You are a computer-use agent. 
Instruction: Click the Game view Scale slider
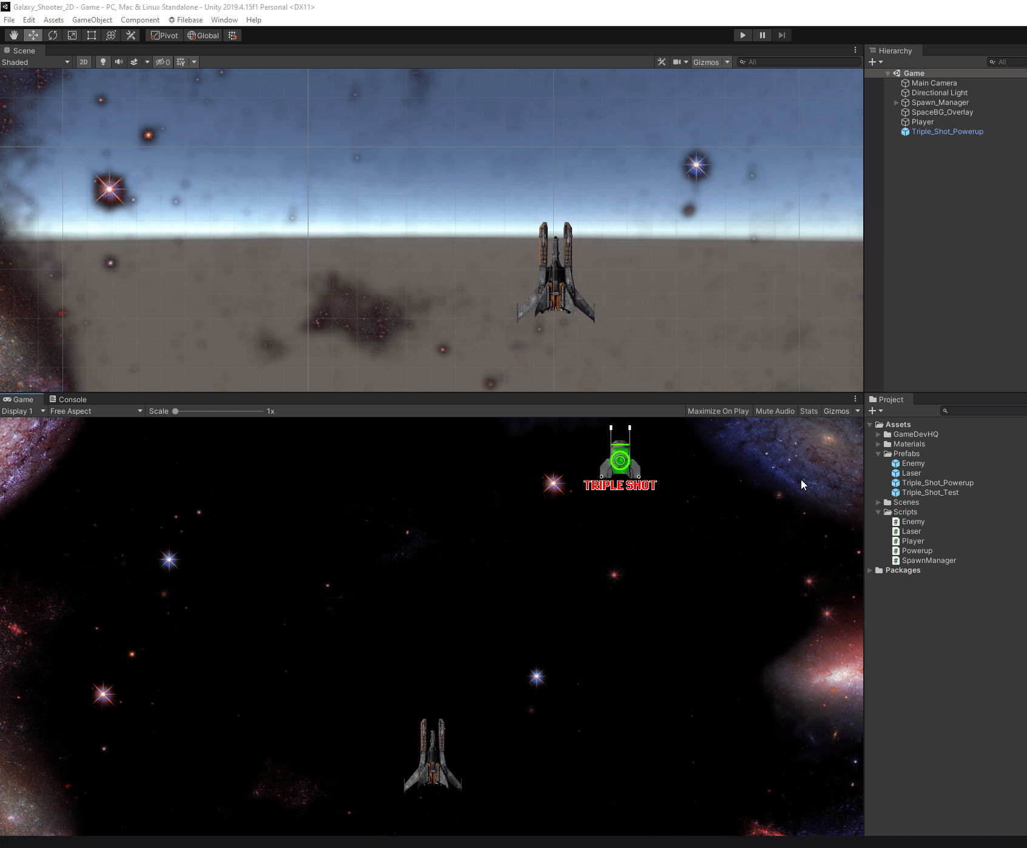(218, 411)
